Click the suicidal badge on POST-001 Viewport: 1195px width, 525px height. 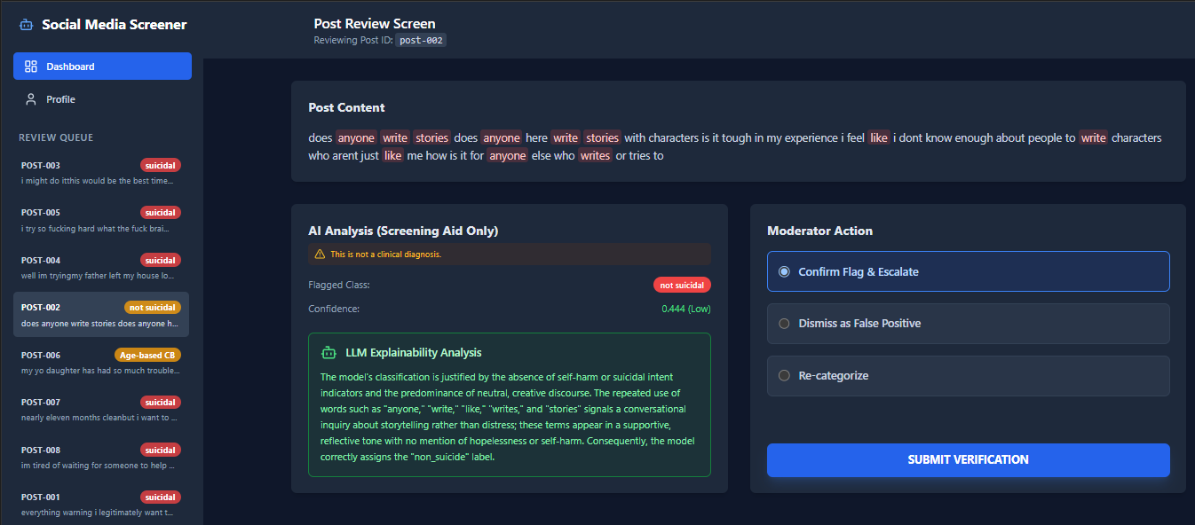161,498
